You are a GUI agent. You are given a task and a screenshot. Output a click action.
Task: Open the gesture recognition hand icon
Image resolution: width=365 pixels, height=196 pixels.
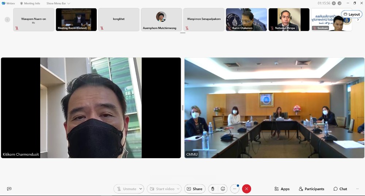[213, 189]
